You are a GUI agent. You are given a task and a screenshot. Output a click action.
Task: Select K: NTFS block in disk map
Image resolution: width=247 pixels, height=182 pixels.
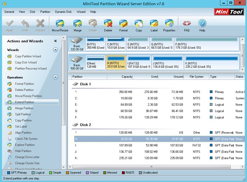(212, 62)
